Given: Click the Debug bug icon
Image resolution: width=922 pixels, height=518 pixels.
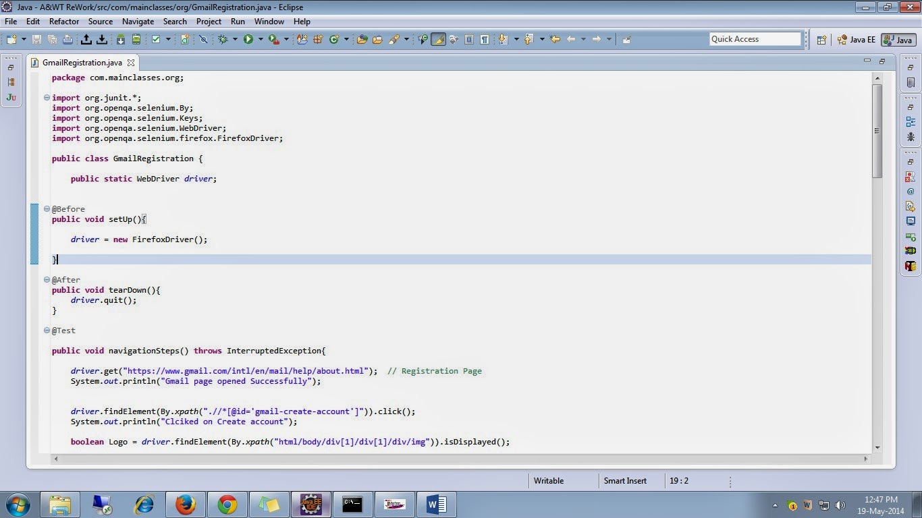Looking at the screenshot, I should pyautogui.click(x=223, y=40).
